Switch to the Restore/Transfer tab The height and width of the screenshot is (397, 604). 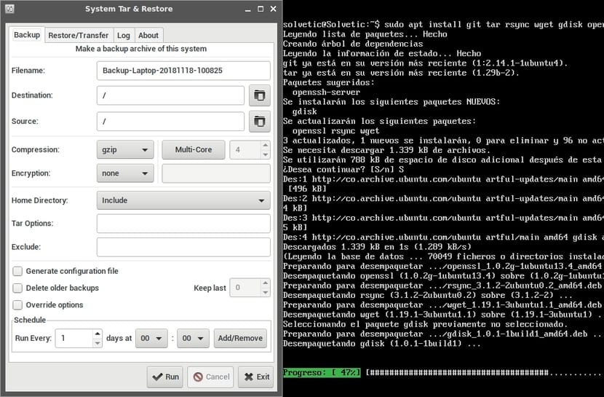tap(78, 36)
